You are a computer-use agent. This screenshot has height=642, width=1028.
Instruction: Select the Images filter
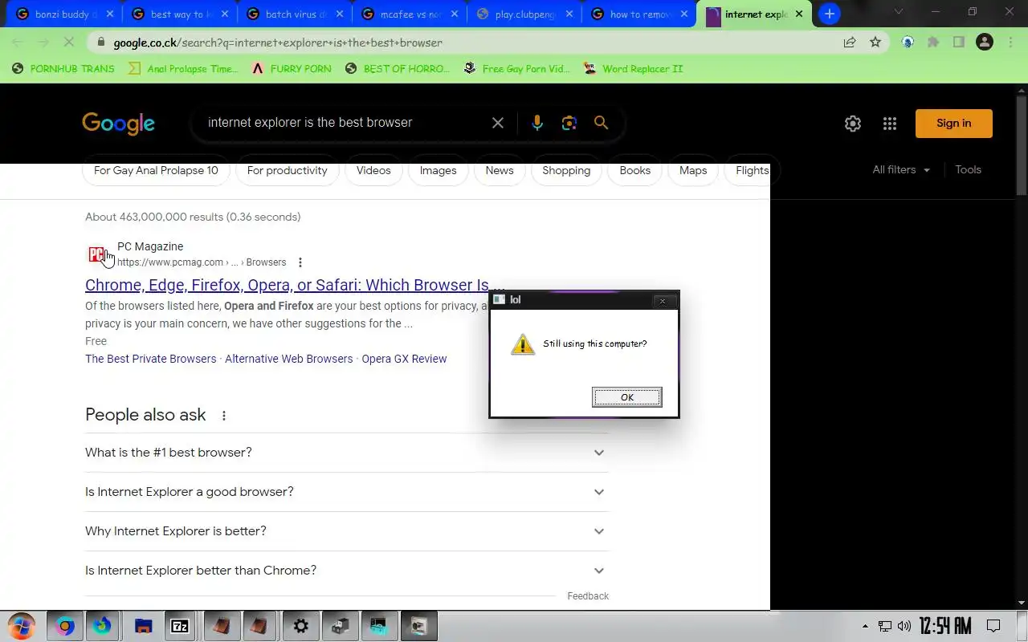coord(438,170)
